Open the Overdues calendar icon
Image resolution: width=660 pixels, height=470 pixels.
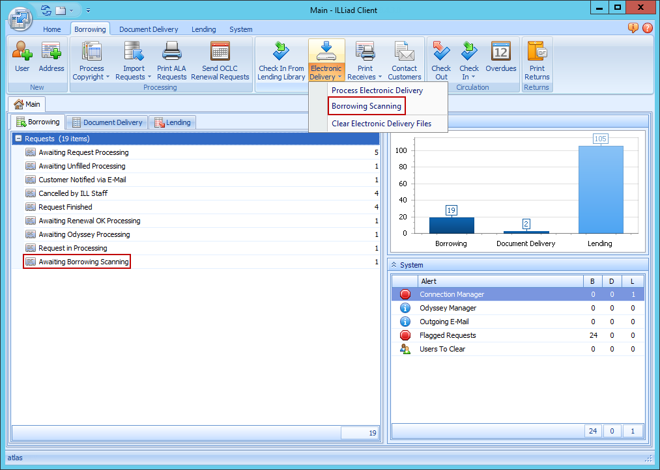(500, 52)
